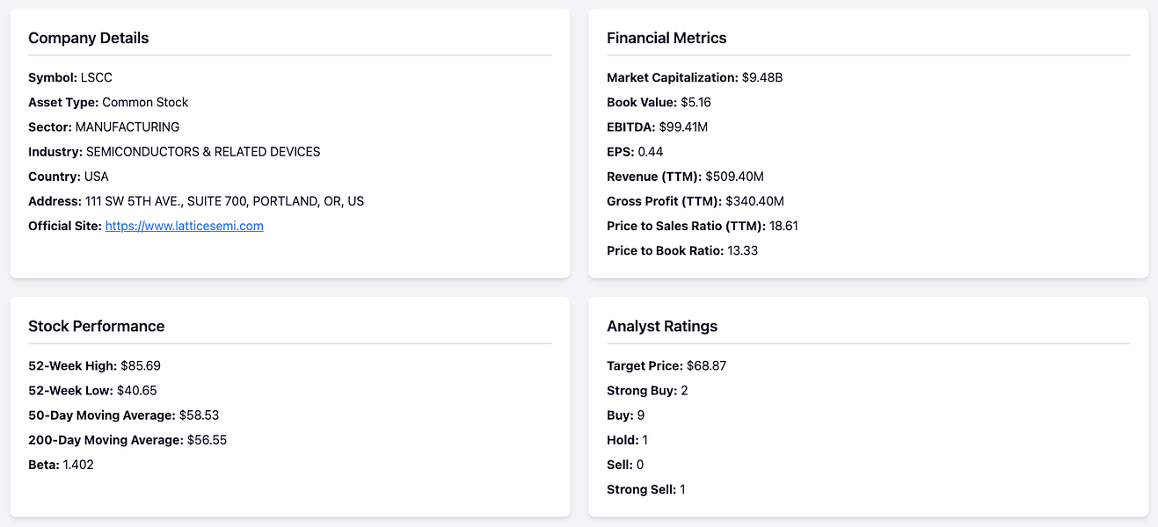Screen dimensions: 1158x527
Task: Click the Target Price $68.87 row
Action: pyautogui.click(x=666, y=365)
